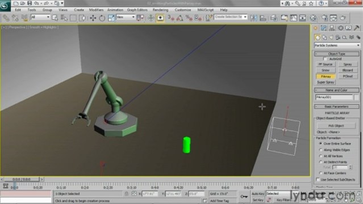363x204 pixels.
Task: Click the Blizzard particle button
Action: click(x=348, y=70)
